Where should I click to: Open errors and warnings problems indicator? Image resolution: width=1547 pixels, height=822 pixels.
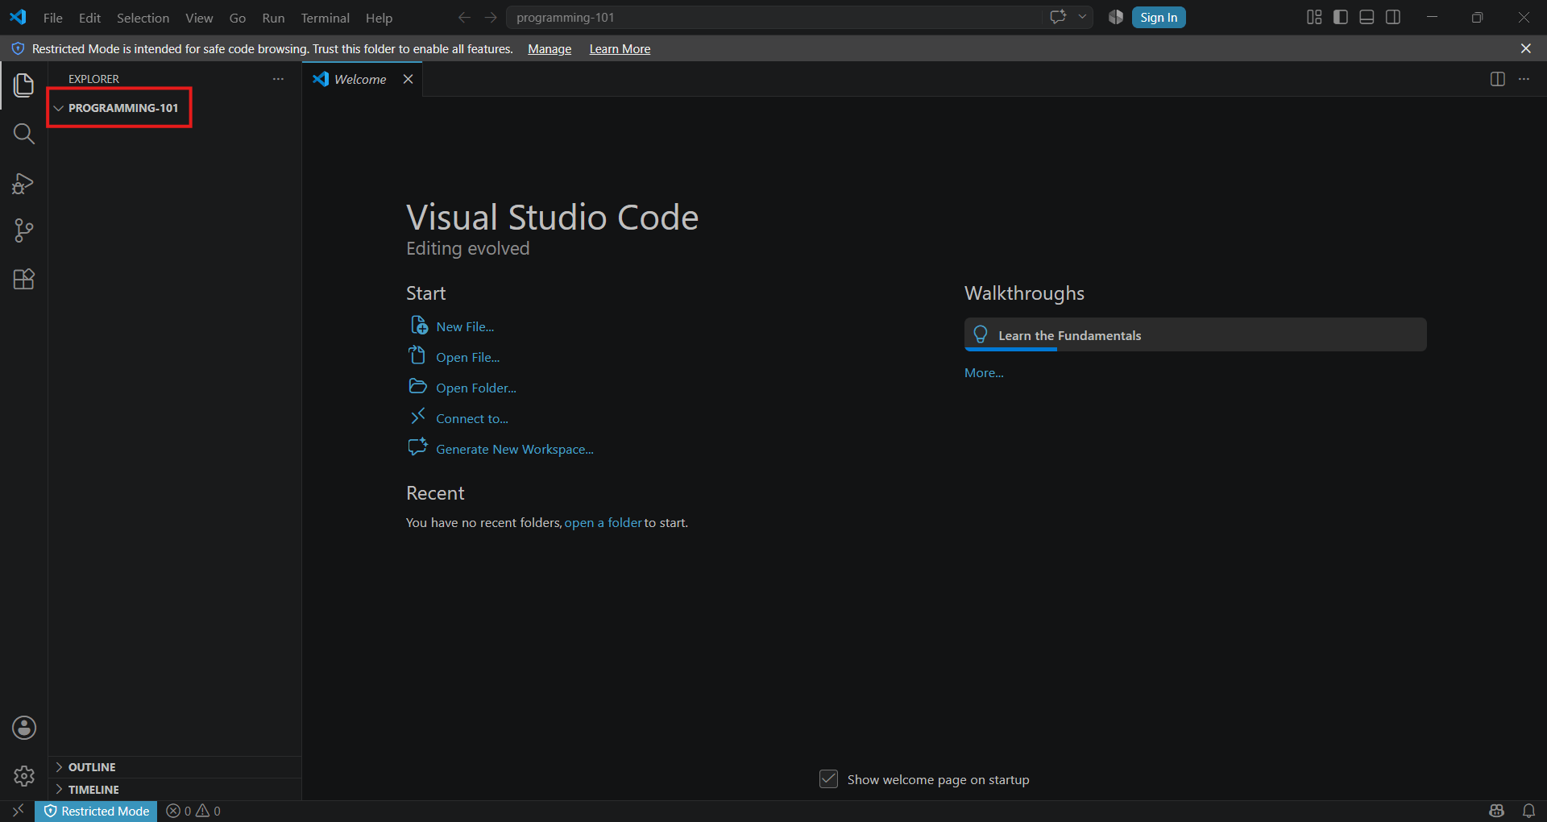click(x=193, y=811)
